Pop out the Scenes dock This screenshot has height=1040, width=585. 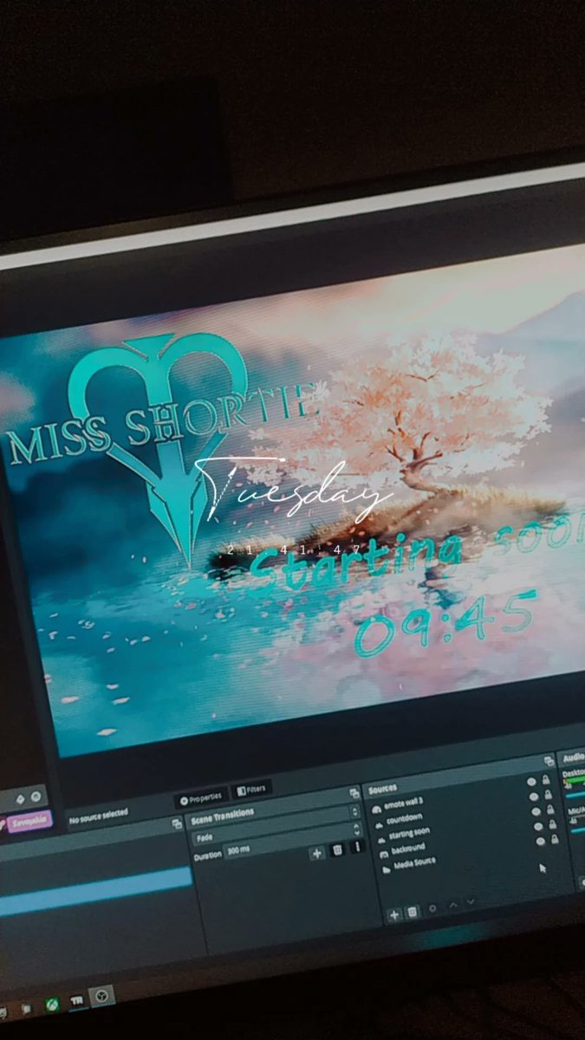[x=177, y=822]
